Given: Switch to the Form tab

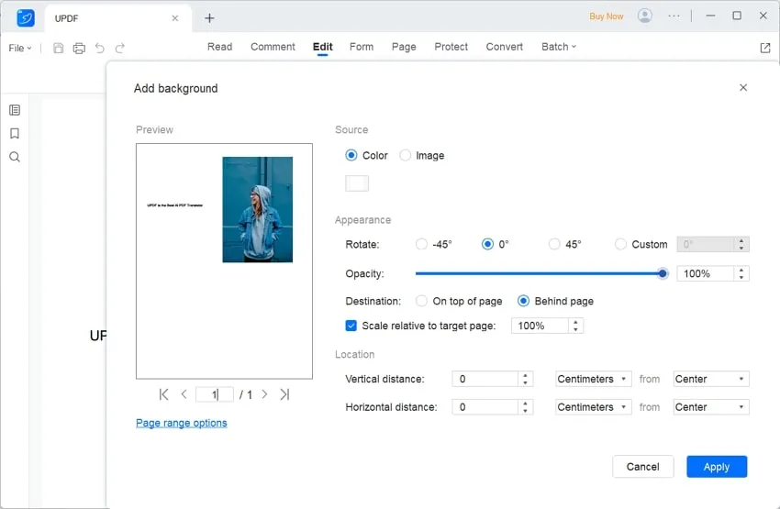Looking at the screenshot, I should pos(362,47).
